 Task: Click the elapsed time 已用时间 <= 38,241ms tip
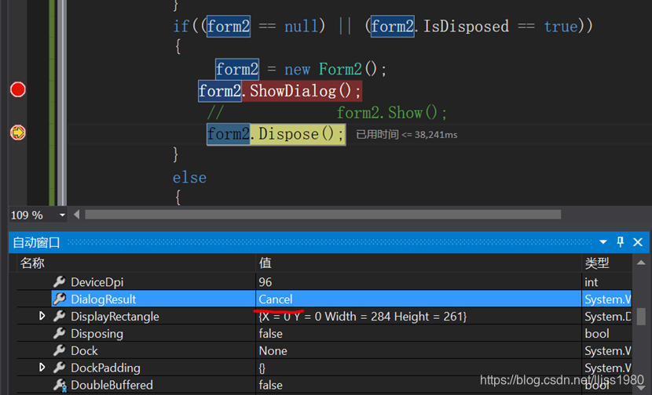407,135
